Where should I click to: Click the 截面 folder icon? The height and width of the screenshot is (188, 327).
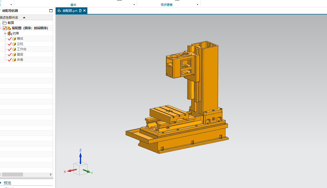(x=5, y=23)
